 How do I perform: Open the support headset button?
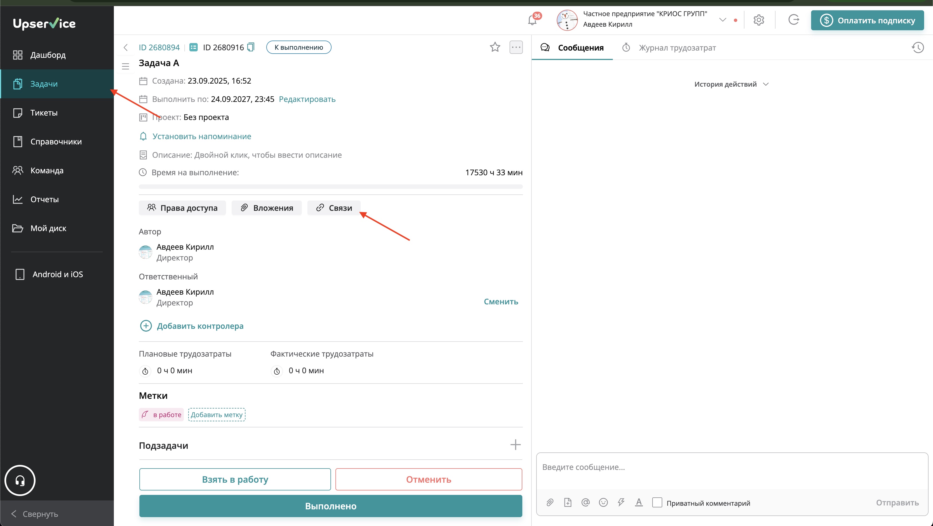(x=20, y=480)
